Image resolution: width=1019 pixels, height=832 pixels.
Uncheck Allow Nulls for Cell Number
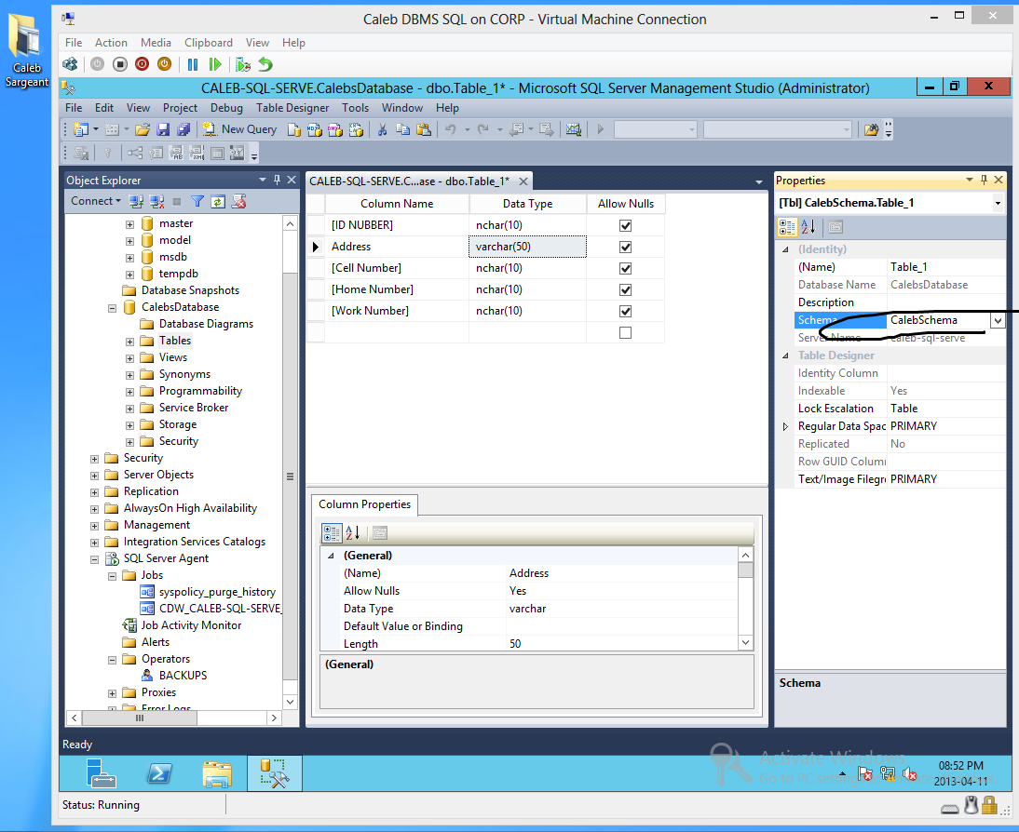[625, 268]
